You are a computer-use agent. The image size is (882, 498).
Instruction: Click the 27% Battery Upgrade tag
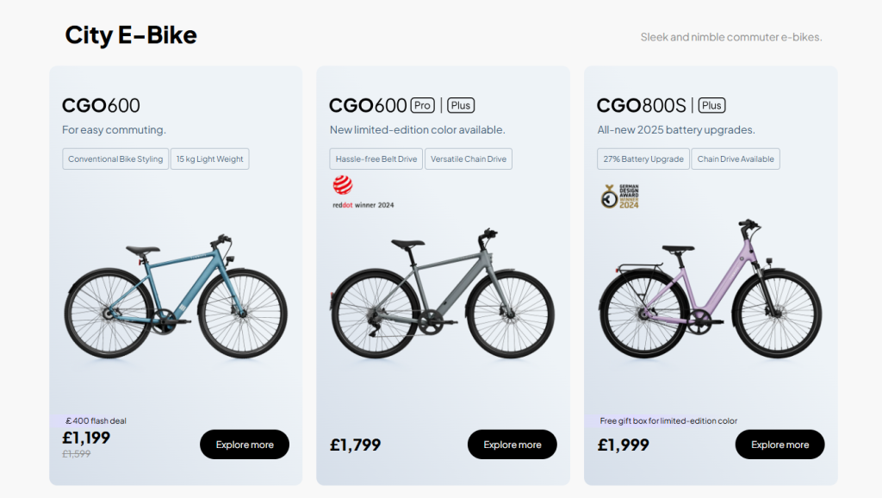coord(643,159)
